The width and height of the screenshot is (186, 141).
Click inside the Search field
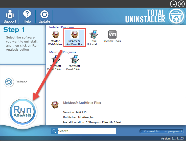click(x=87, y=131)
